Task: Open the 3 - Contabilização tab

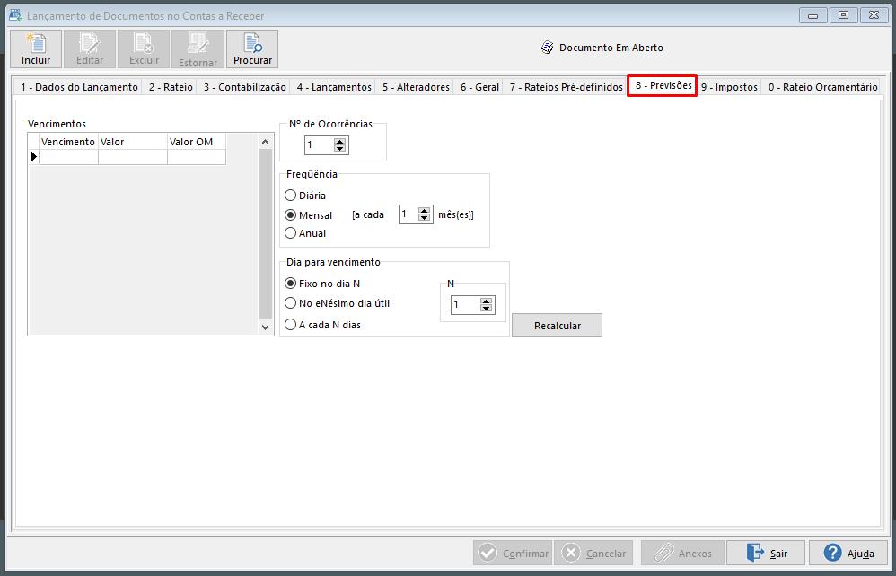Action: click(x=244, y=87)
